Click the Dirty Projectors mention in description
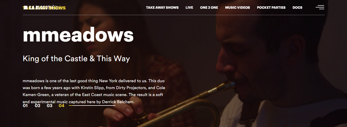This screenshot has width=347, height=127. coord(131,88)
